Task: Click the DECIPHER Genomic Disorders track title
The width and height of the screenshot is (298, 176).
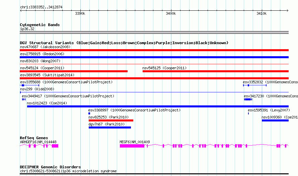Action: [x=50, y=167]
